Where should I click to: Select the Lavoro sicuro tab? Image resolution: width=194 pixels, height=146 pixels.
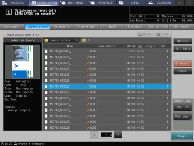point(38,27)
